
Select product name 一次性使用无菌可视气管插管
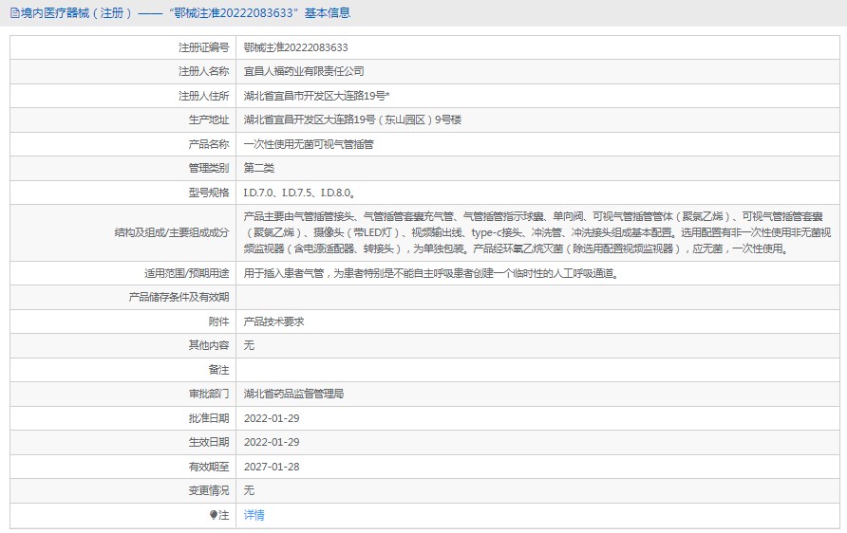click(x=309, y=144)
